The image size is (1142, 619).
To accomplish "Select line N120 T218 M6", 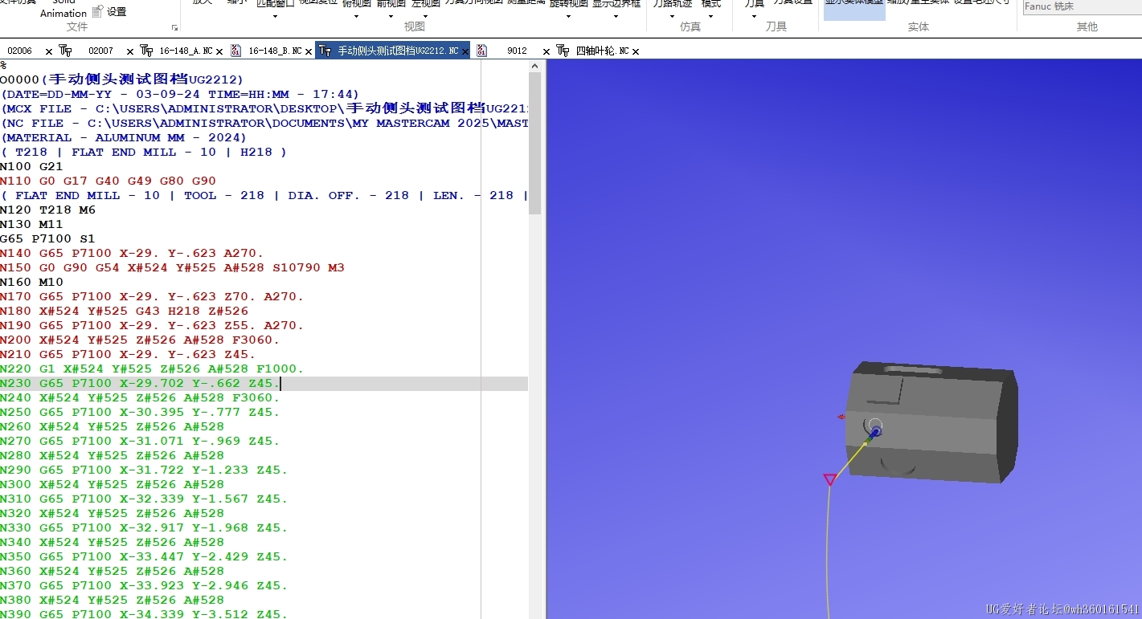I will 47,210.
